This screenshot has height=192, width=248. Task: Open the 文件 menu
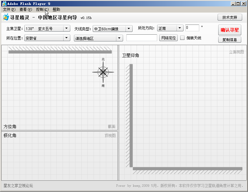(x=9, y=9)
